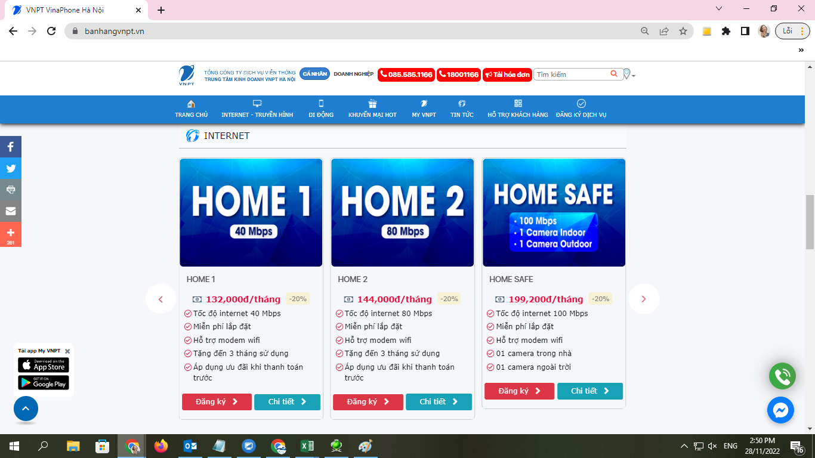Open Chrome's tab search dropdown arrow
Image resolution: width=815 pixels, height=458 pixels.
click(719, 8)
